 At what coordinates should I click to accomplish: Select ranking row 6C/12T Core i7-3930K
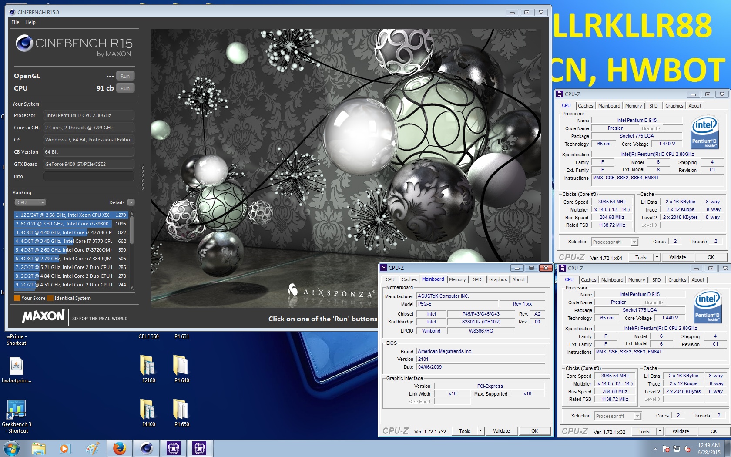pyautogui.click(x=70, y=224)
